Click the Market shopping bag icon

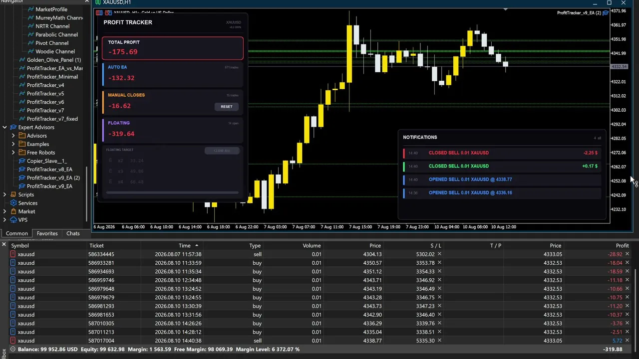point(13,211)
